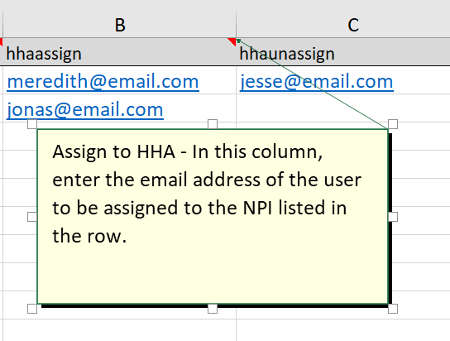Click the red comment indicator on hhaassign cell
Image resolution: width=450 pixels, height=341 pixels.
(x=232, y=41)
